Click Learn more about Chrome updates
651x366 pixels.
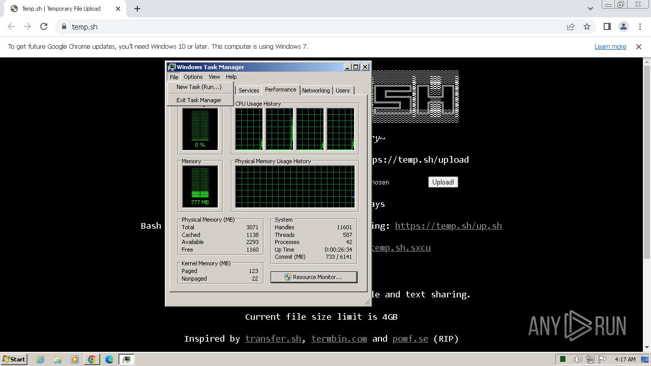pyautogui.click(x=610, y=46)
